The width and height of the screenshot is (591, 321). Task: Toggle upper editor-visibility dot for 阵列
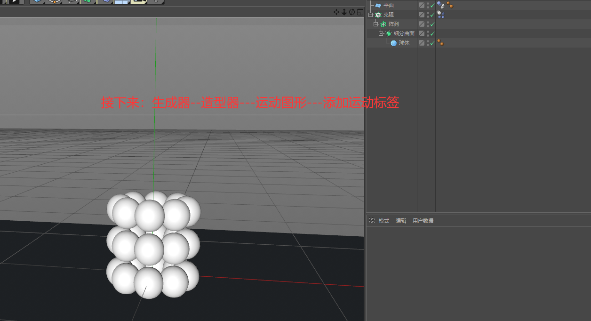(x=428, y=22)
